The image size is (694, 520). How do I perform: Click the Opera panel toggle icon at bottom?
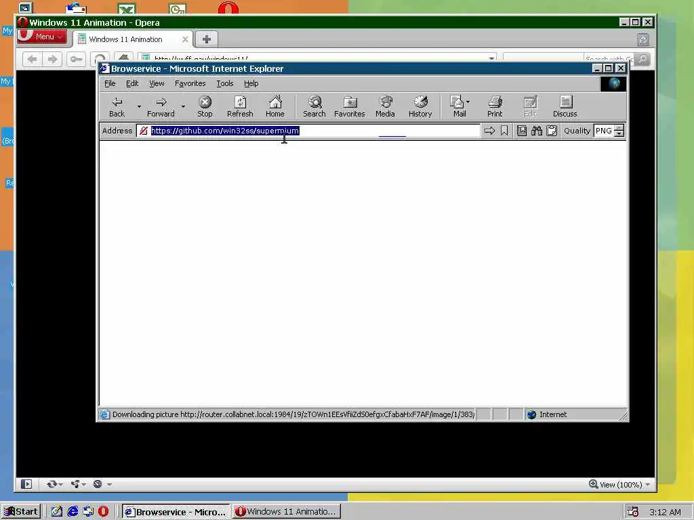(26, 484)
